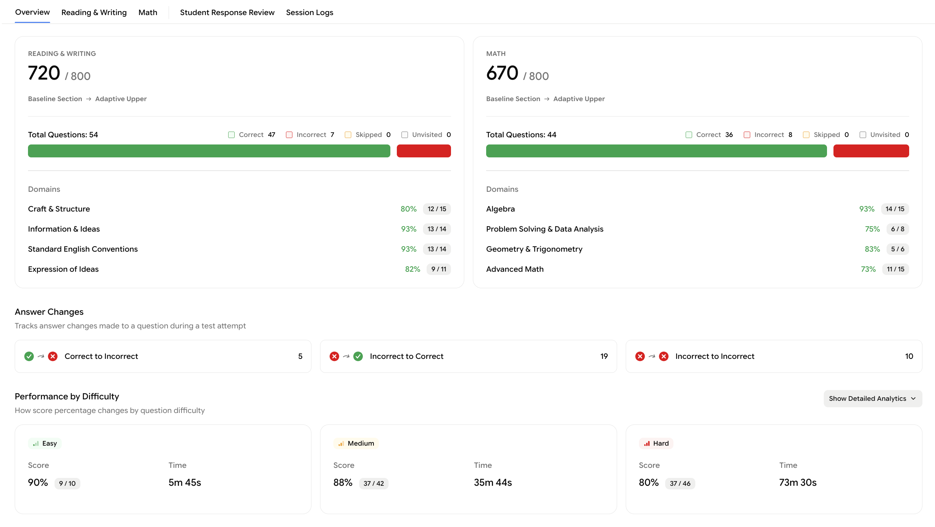Switch to the Overview tab

[x=32, y=12]
